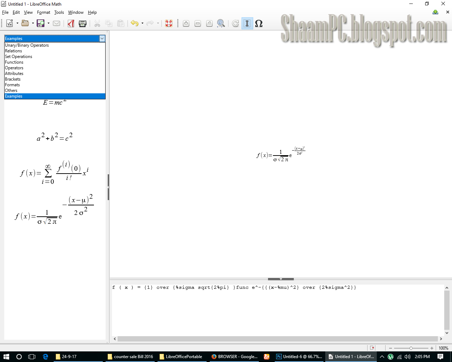
Task: Open the Edit menu
Action: coord(16,12)
